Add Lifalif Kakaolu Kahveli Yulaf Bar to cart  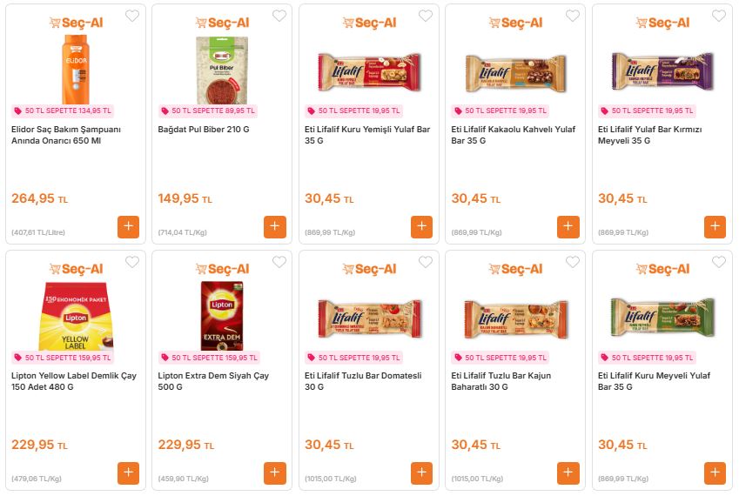pyautogui.click(x=568, y=226)
